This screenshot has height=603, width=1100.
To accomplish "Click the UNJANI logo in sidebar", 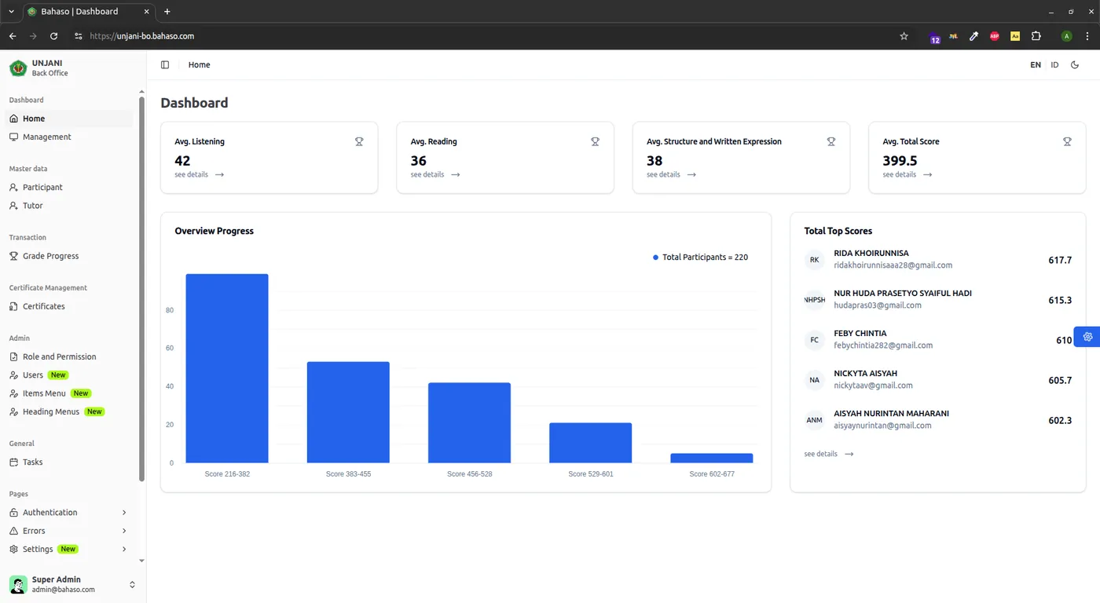I will 18,68.
